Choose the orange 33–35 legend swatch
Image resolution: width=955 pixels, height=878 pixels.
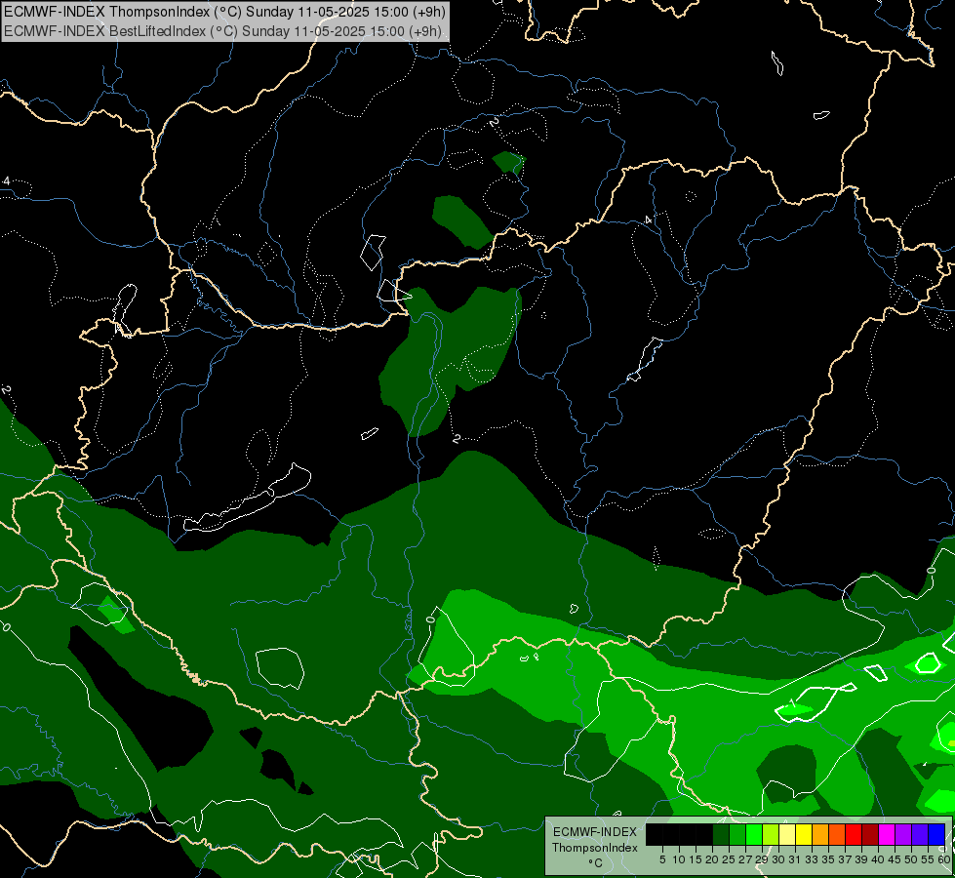(x=820, y=834)
